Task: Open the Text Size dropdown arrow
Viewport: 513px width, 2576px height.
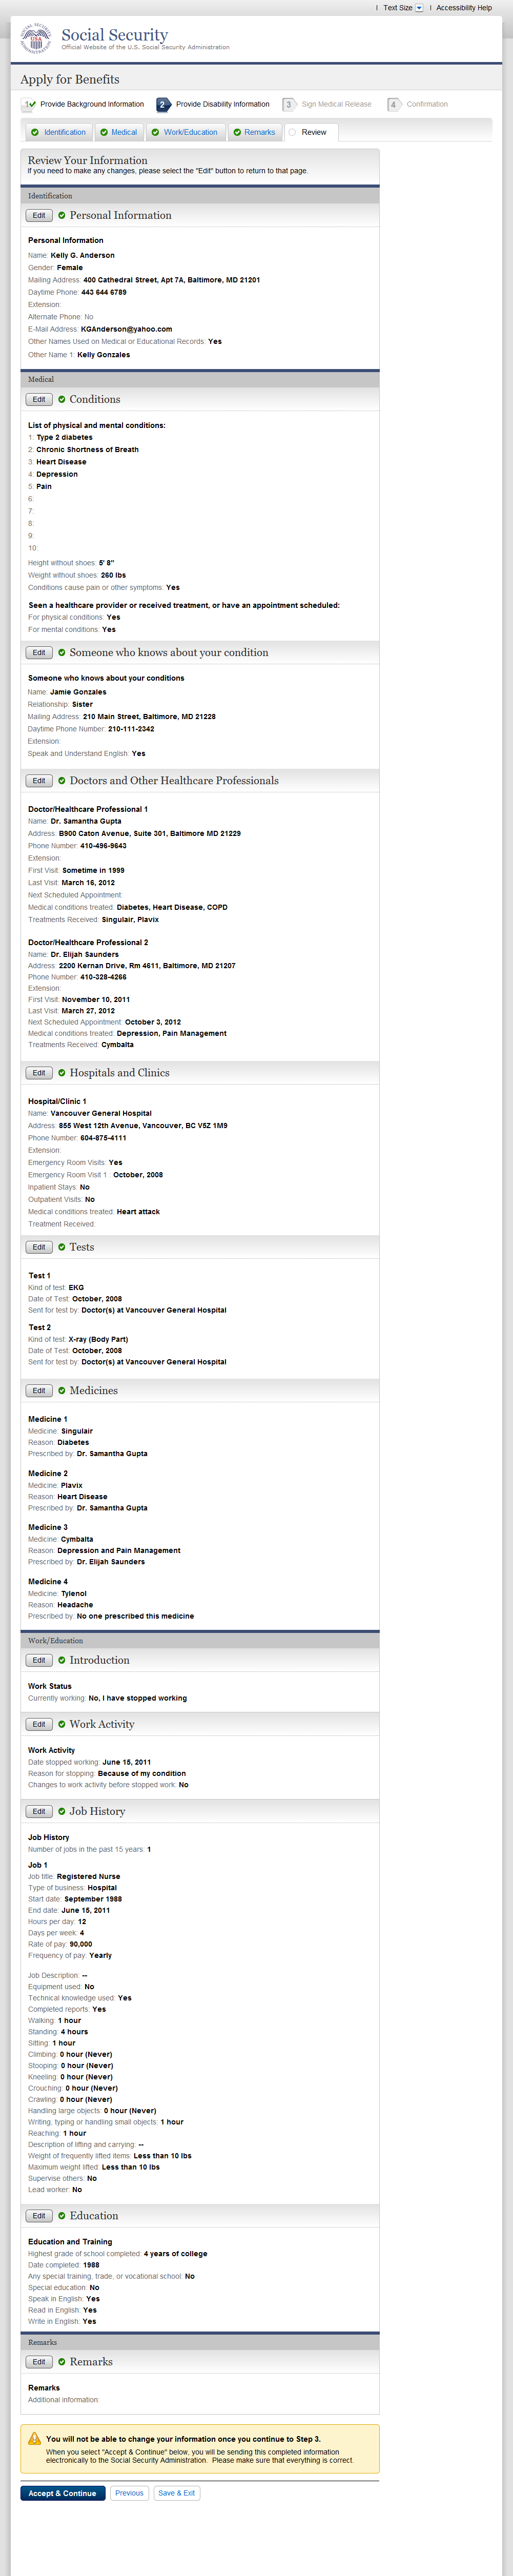Action: (x=419, y=8)
